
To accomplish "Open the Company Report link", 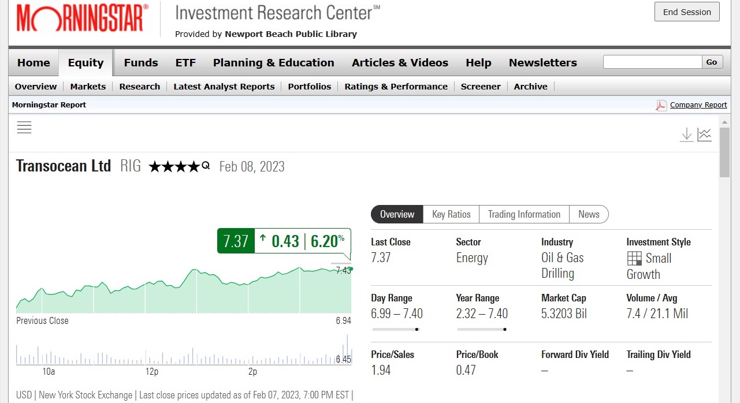I will [x=698, y=105].
